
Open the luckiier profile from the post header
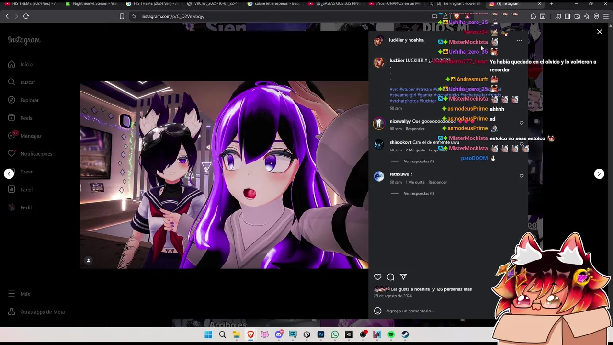point(397,40)
